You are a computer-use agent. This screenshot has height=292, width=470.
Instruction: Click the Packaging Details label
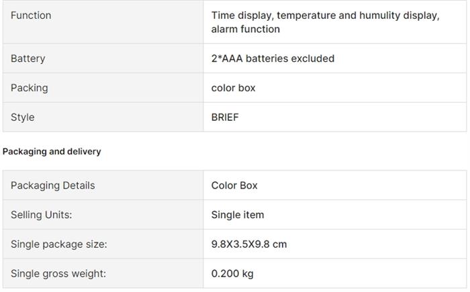pyautogui.click(x=52, y=185)
